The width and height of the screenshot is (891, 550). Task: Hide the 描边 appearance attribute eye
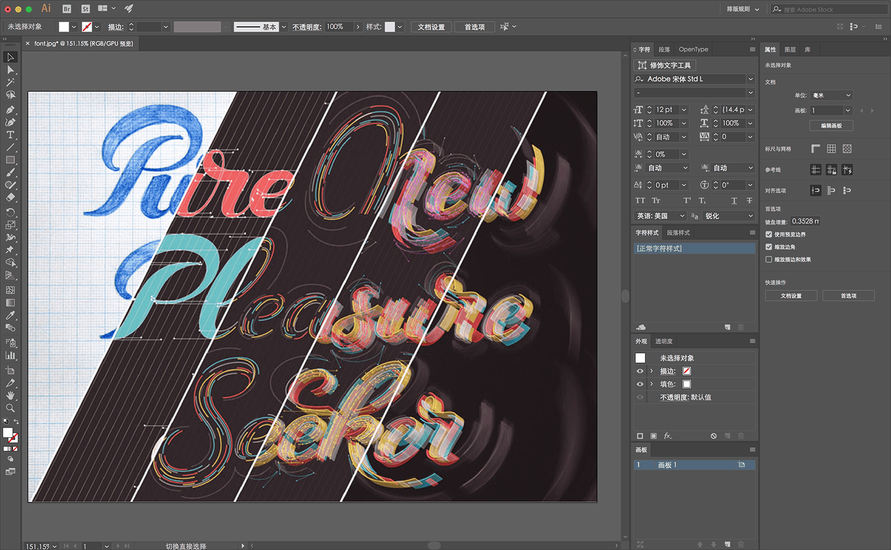640,371
